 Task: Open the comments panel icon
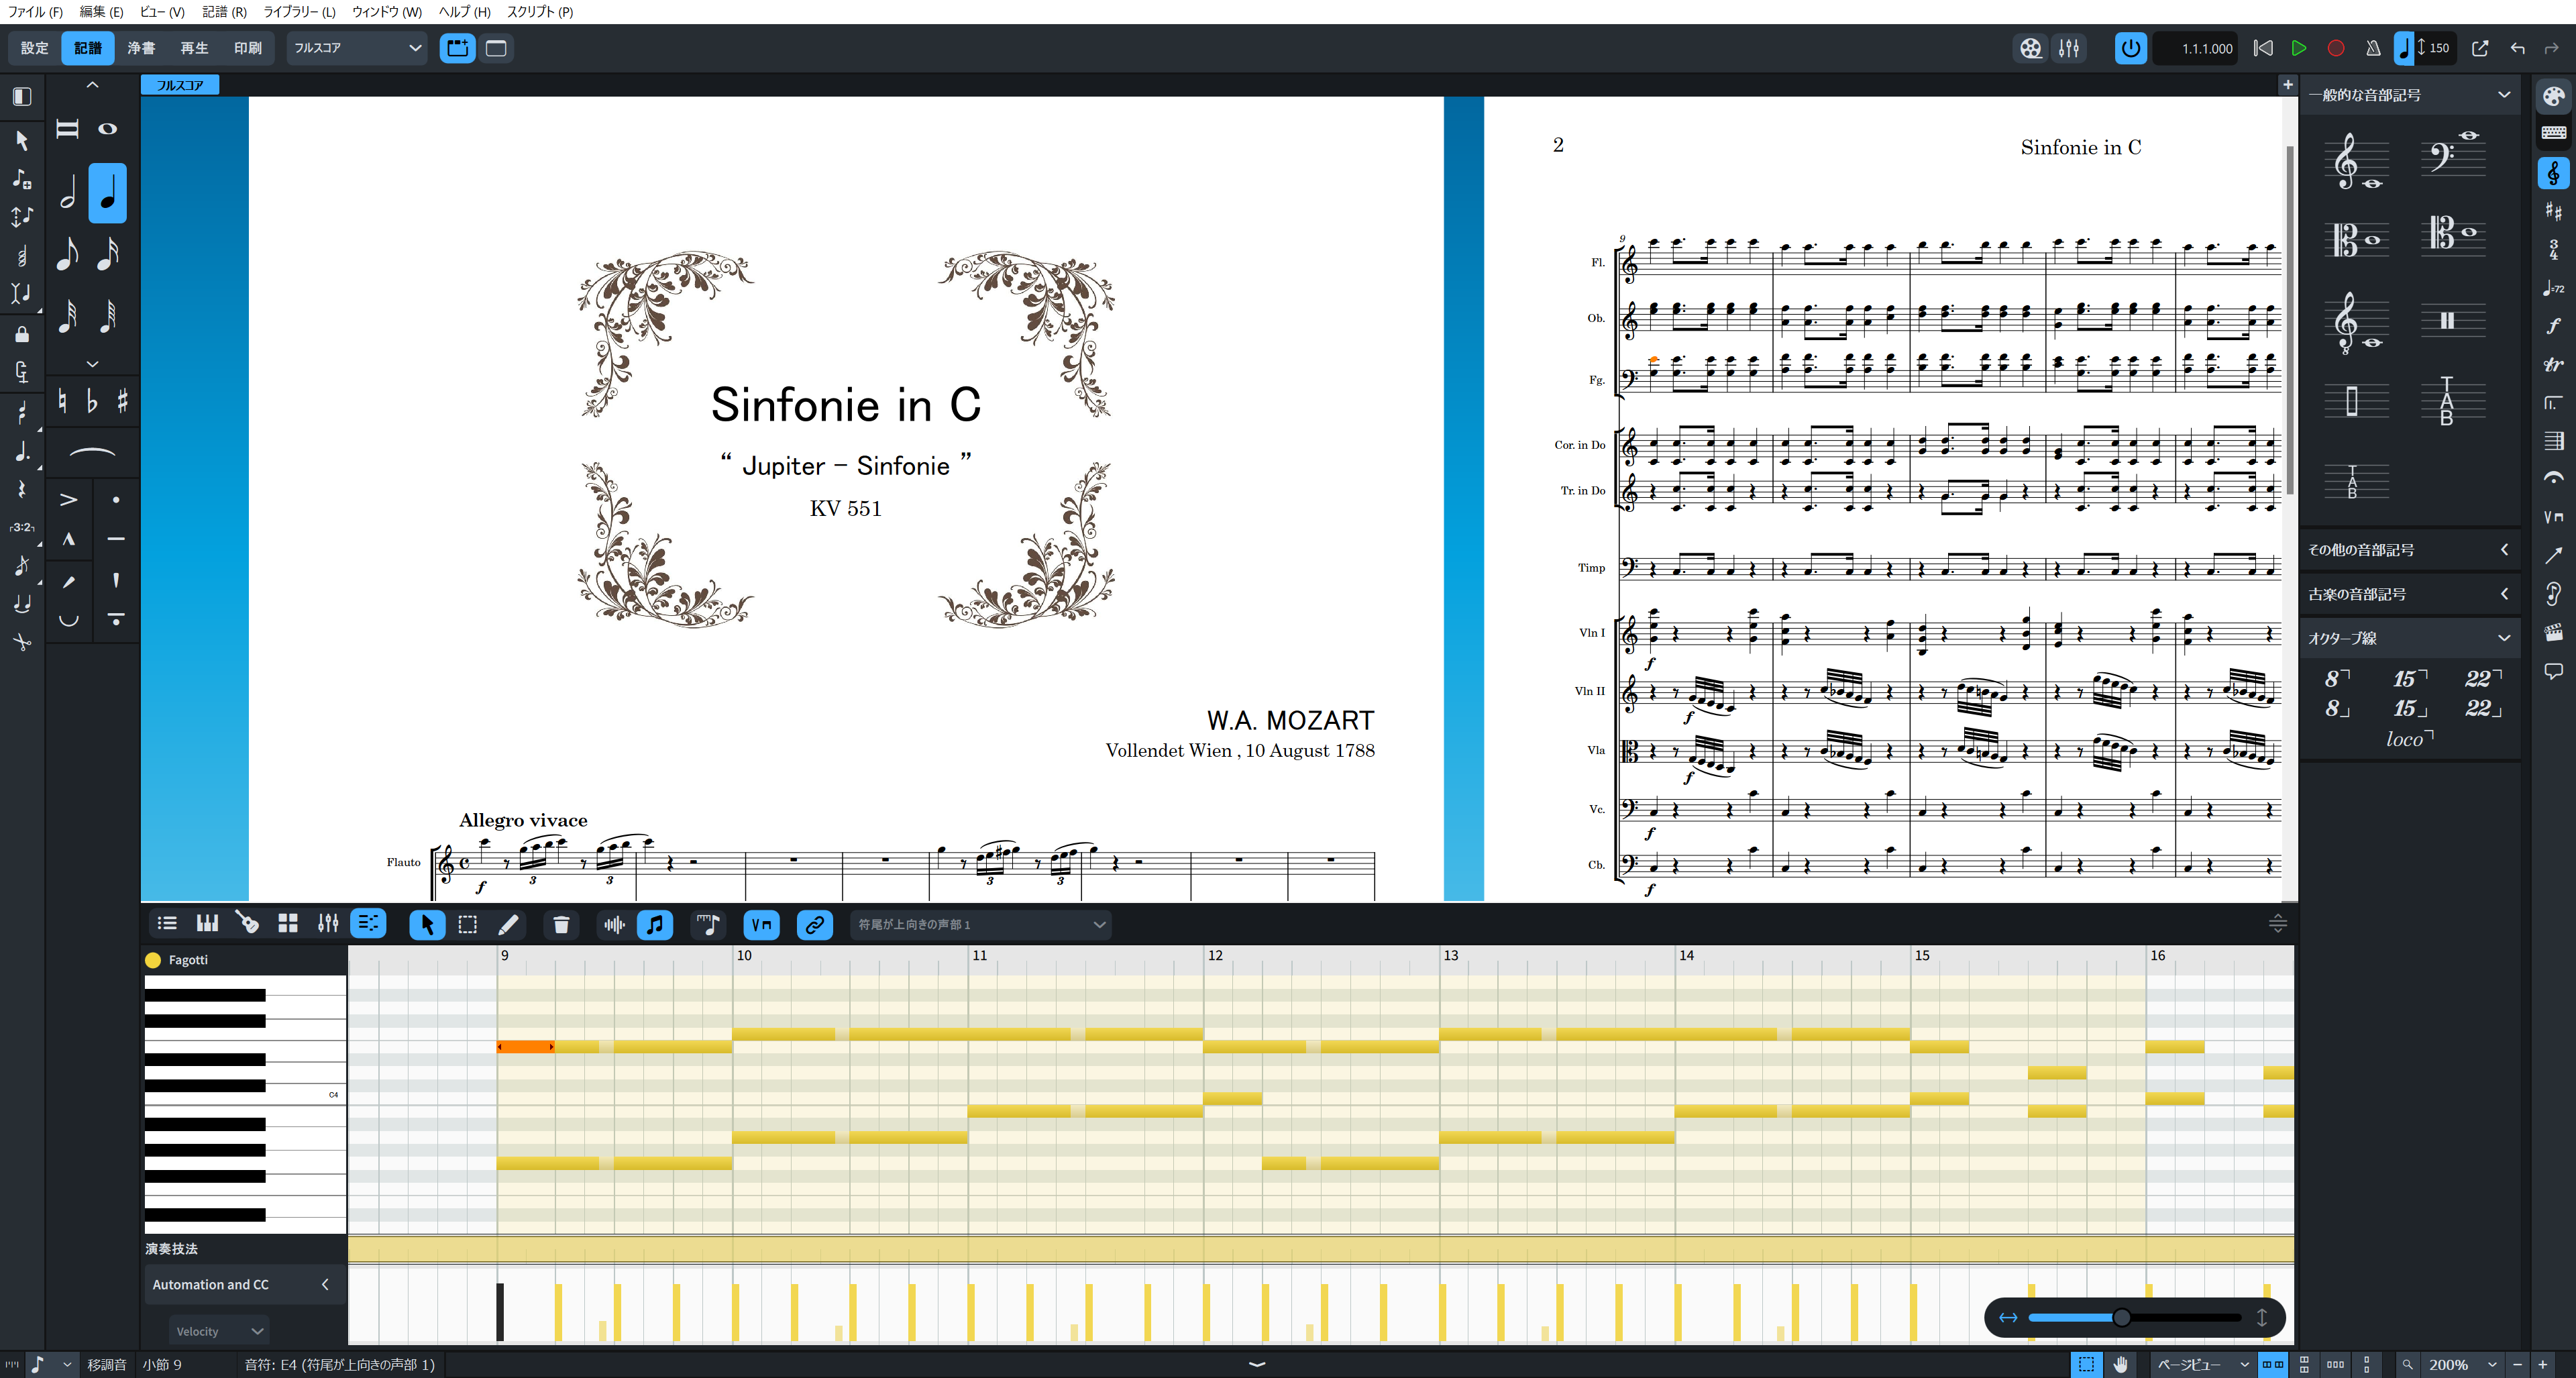pyautogui.click(x=2553, y=671)
